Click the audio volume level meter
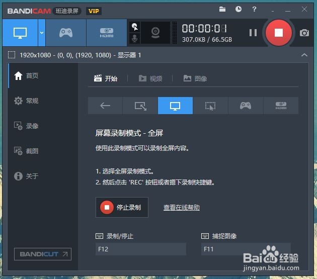 pyautogui.click(x=174, y=33)
